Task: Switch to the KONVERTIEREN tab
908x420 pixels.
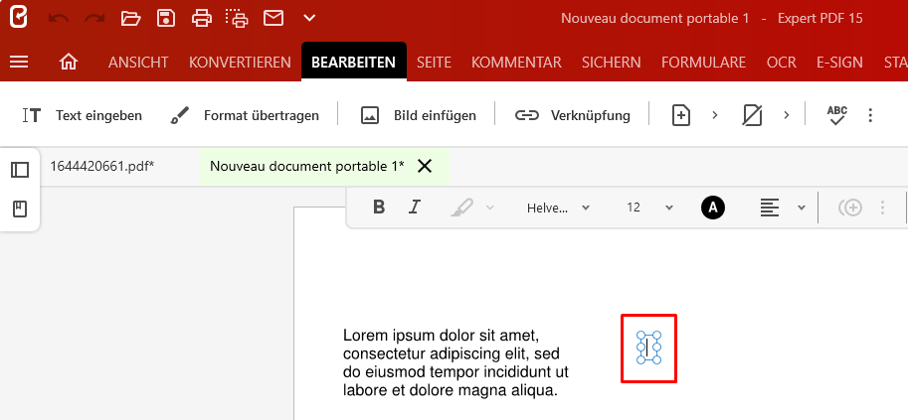Action: 241,63
